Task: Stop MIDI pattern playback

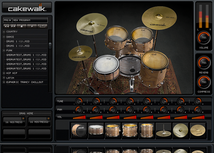Action: pyautogui.click(x=21, y=26)
